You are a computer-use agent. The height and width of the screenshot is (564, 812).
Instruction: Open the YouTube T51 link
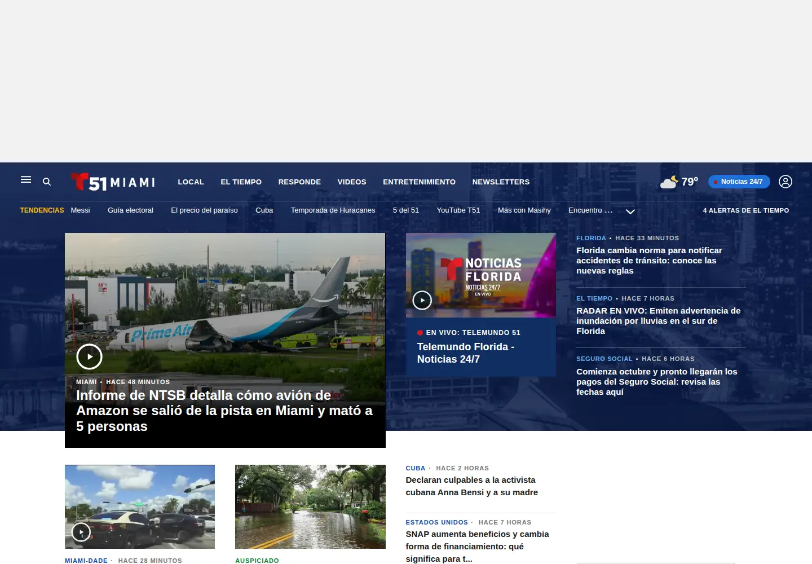coord(458,210)
